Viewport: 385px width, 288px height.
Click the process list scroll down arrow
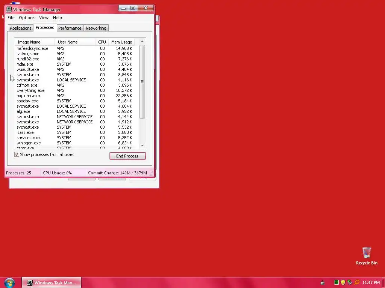pyautogui.click(x=142, y=145)
